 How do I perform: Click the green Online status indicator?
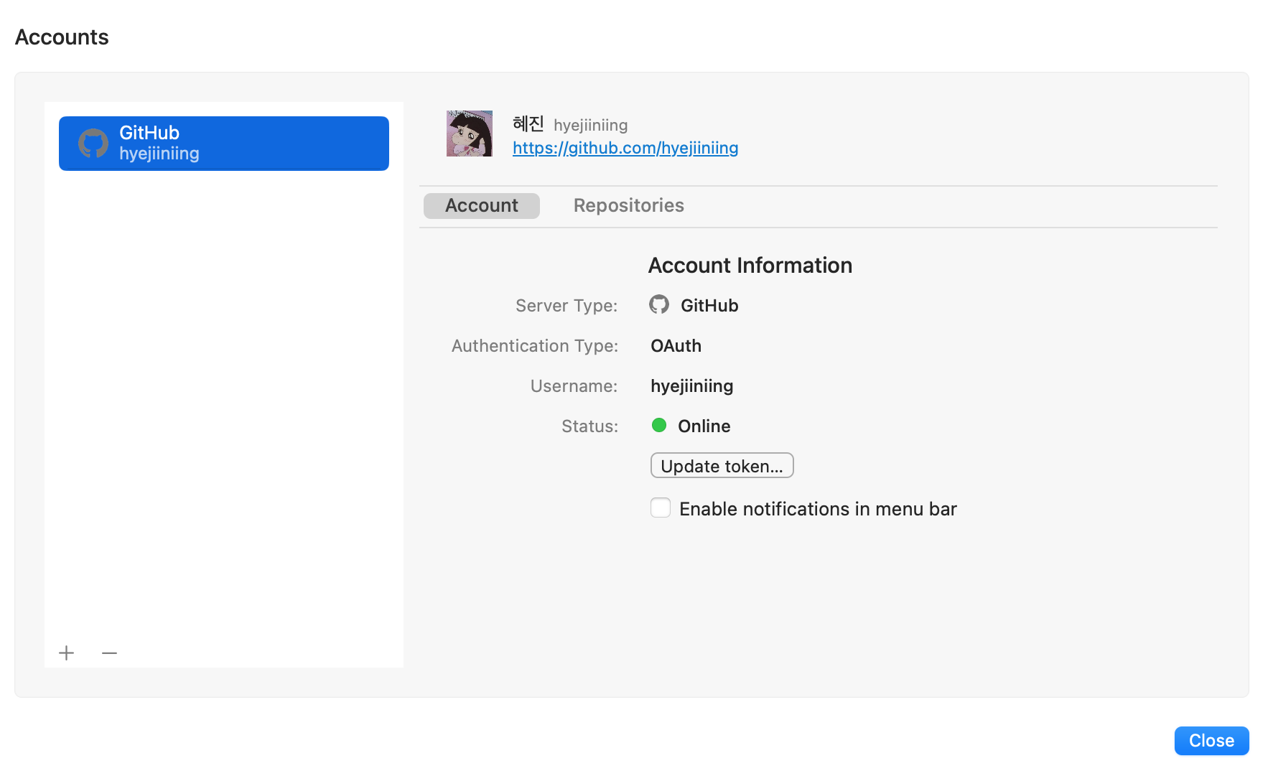pos(659,425)
